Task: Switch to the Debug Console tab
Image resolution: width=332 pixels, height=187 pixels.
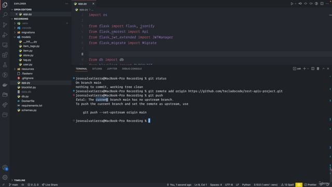Action: (x=132, y=69)
